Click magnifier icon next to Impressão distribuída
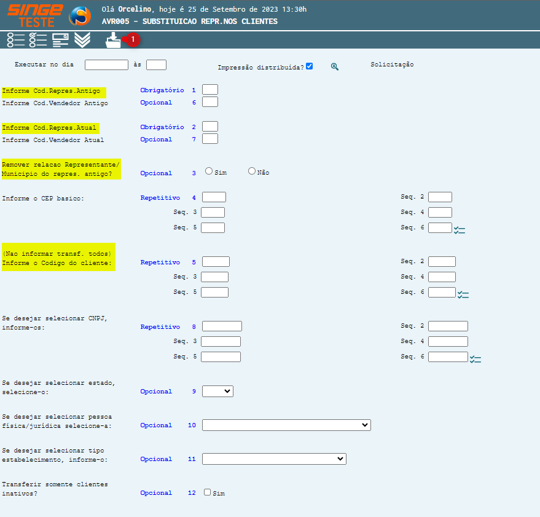 click(x=335, y=66)
